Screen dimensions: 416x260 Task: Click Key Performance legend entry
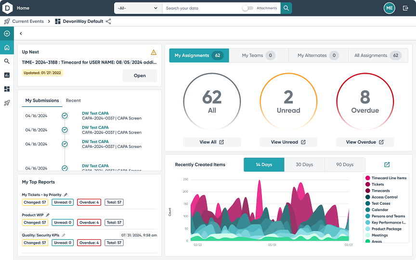click(x=386, y=222)
